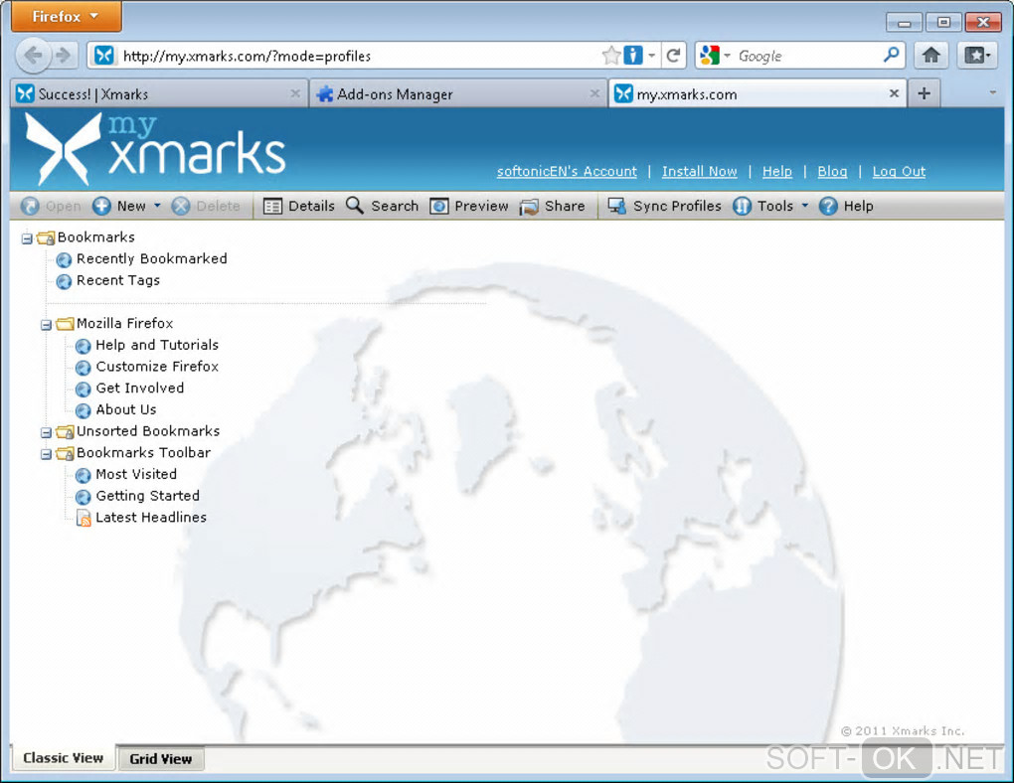Image resolution: width=1014 pixels, height=783 pixels.
Task: Select Help and Tutorials bookmark
Action: click(157, 345)
